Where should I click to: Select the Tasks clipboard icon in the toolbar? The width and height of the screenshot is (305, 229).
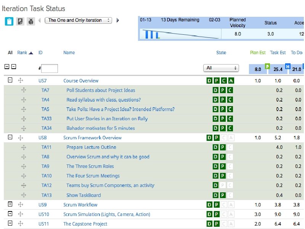(9, 21)
